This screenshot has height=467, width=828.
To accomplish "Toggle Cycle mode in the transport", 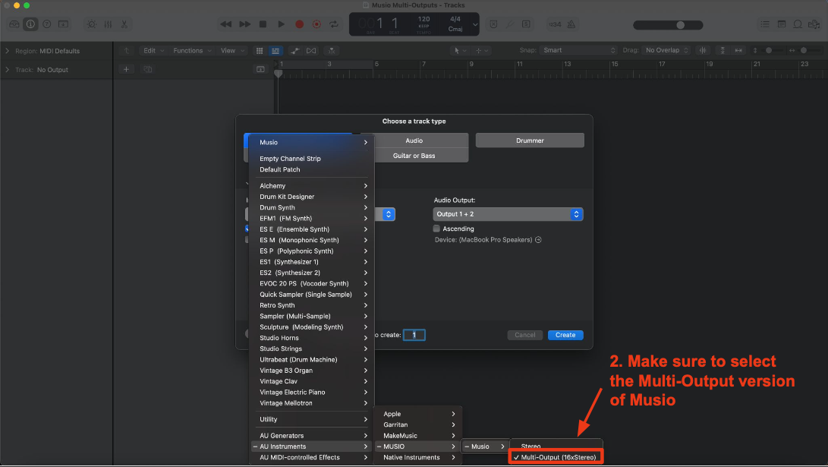I will pyautogui.click(x=334, y=24).
